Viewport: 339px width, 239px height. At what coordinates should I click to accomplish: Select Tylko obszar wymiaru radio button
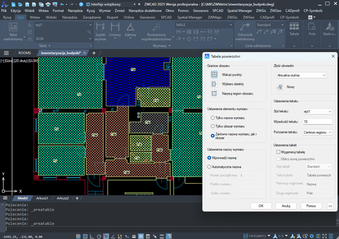point(213,126)
